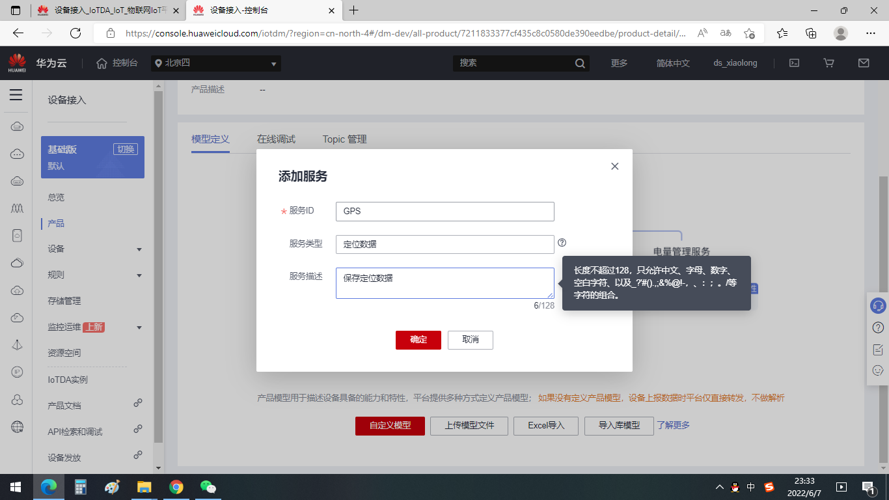Screen dimensions: 889x500
Task: Open the ds_xiaolong account menu
Action: pos(735,63)
